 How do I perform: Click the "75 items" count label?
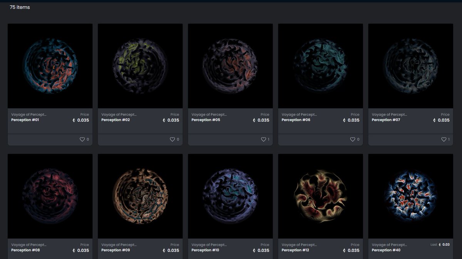point(20,7)
